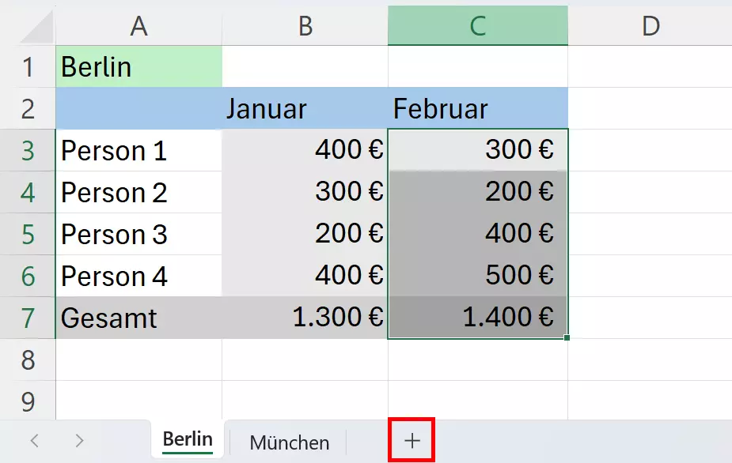
Task: Select the Januar header cell
Action: (305, 108)
